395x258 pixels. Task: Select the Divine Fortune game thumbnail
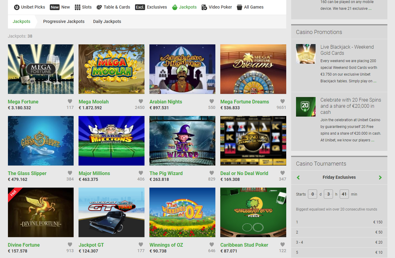(41, 212)
